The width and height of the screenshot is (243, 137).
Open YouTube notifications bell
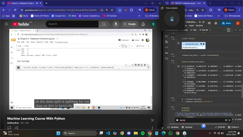[x=143, y=24]
